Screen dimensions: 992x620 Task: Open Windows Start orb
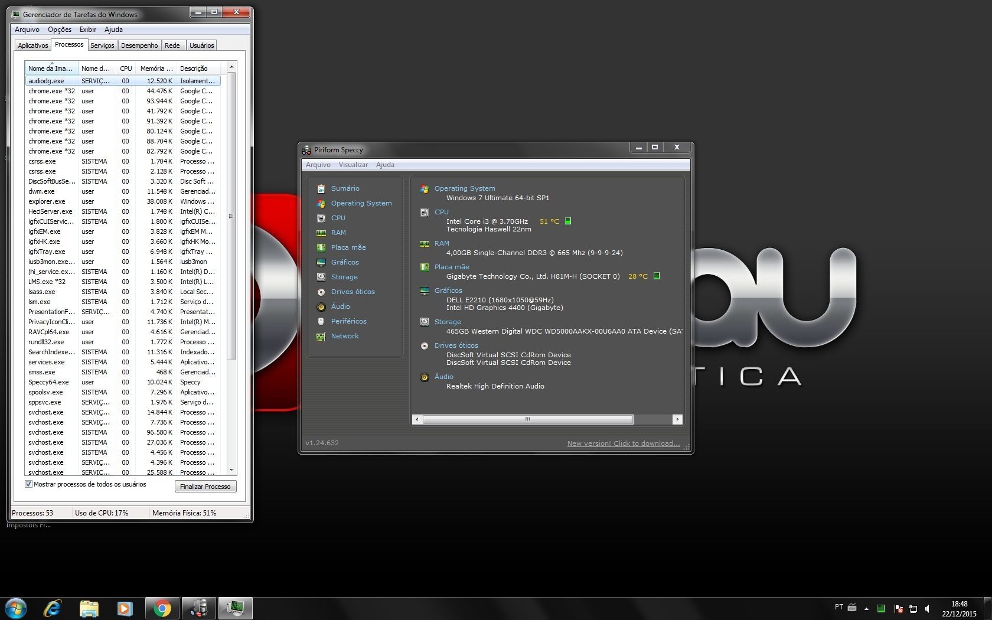coord(15,608)
